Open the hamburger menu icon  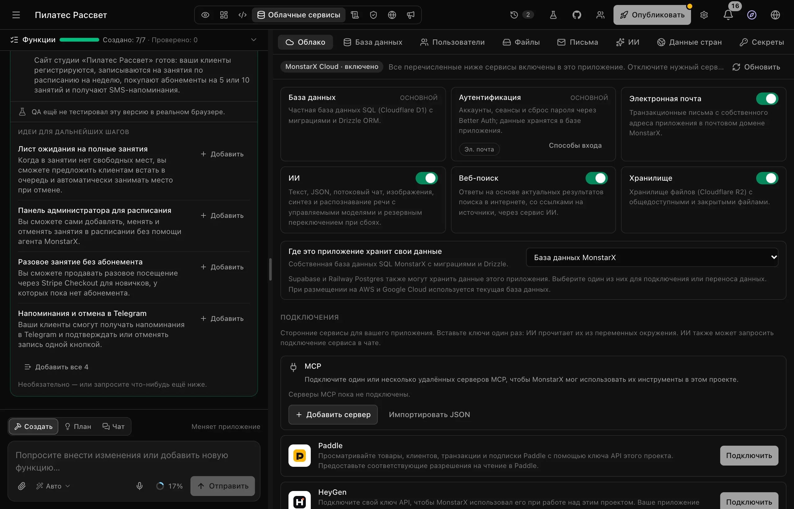pos(16,15)
